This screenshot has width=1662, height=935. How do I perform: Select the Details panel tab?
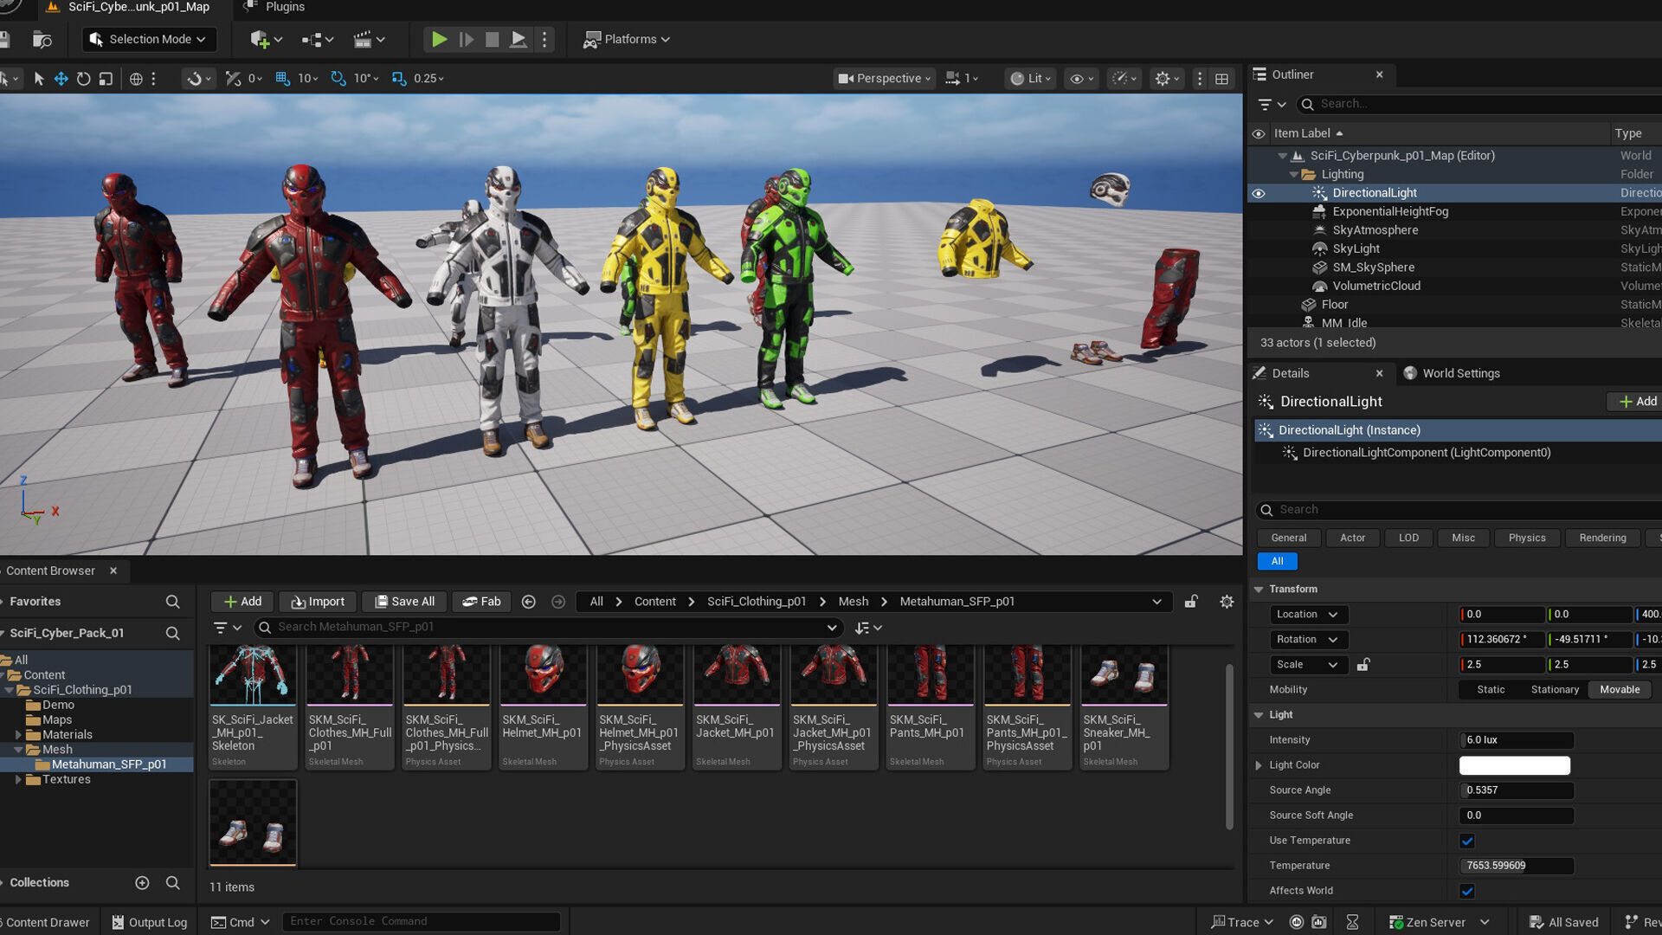(1290, 373)
